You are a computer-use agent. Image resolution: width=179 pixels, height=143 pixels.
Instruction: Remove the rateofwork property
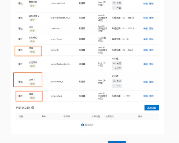[x=151, y=28]
